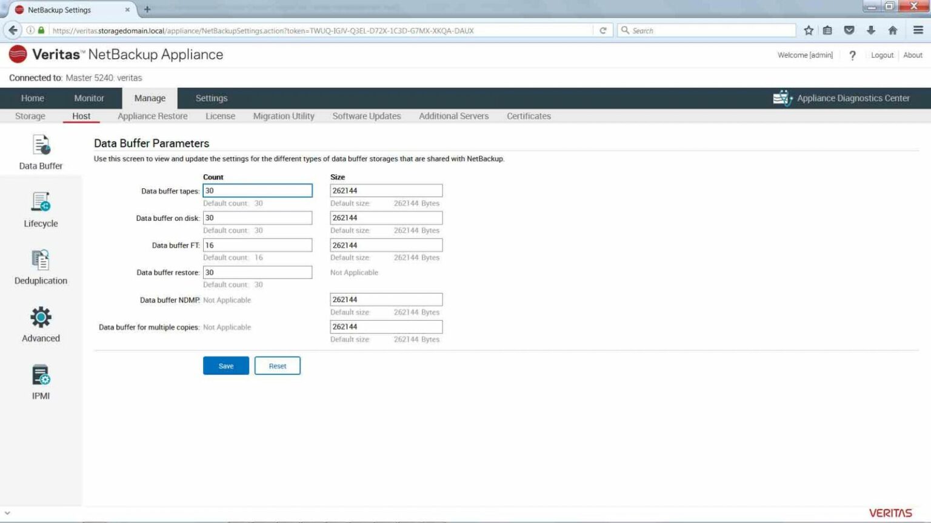Viewport: 931px width, 523px height.
Task: Open the Additional Servers submenu
Action: (454, 116)
